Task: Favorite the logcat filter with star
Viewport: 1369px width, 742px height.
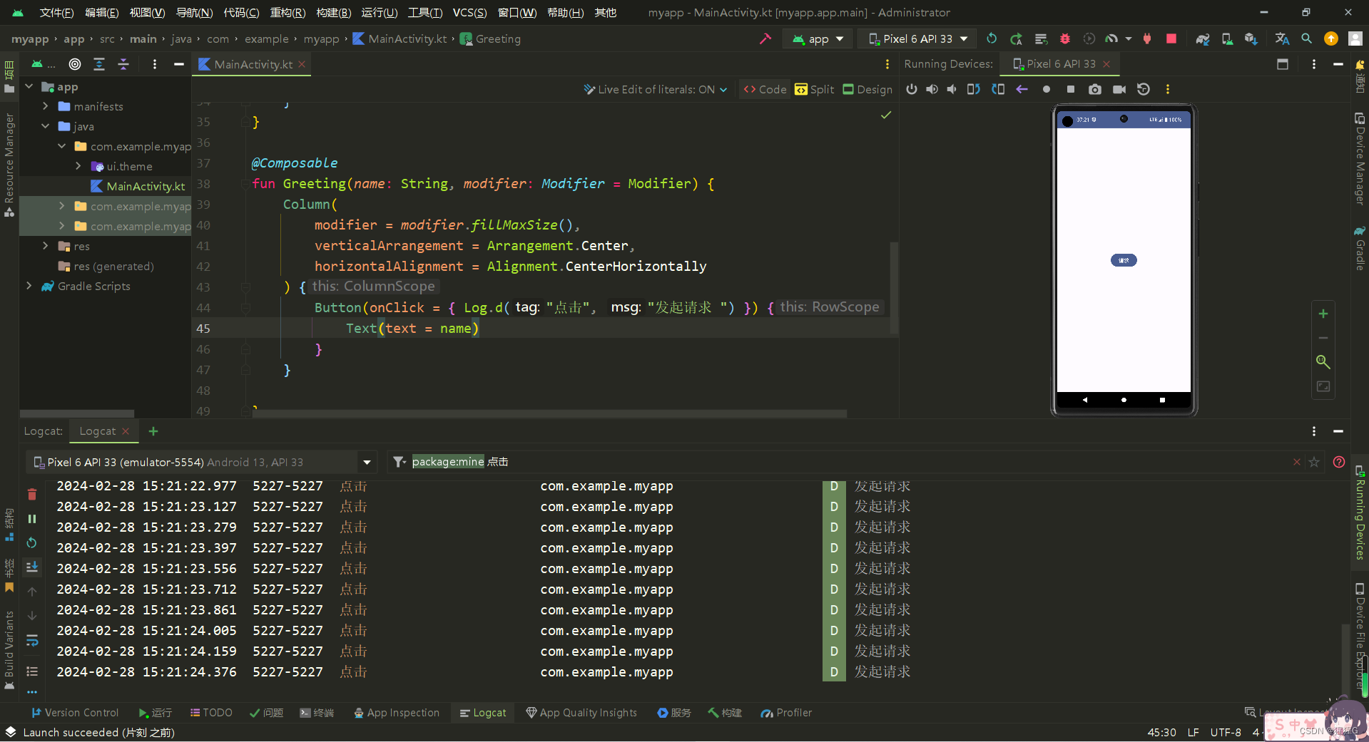Action: (1314, 462)
